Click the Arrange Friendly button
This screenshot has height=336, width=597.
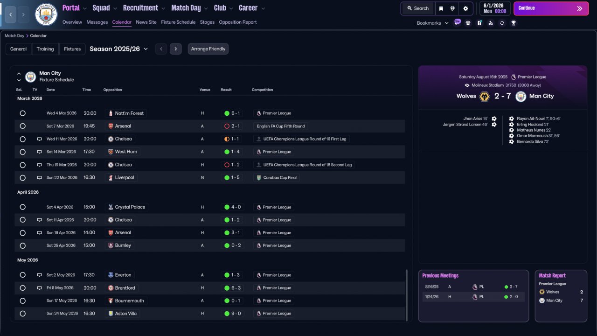(208, 49)
